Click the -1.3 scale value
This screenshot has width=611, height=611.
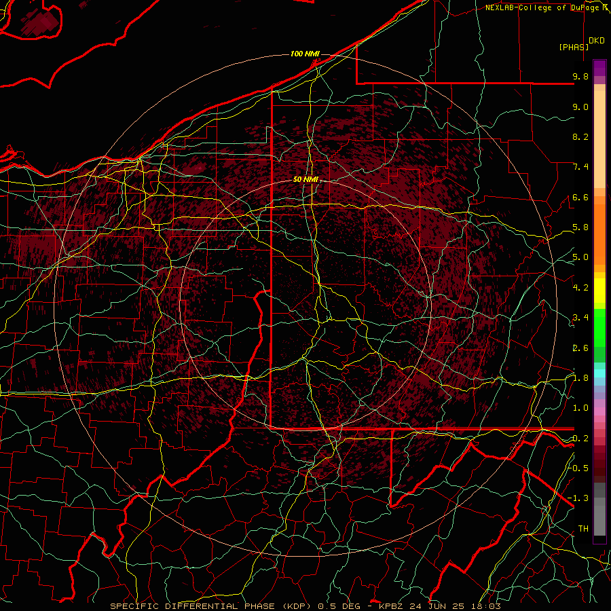[x=578, y=498]
